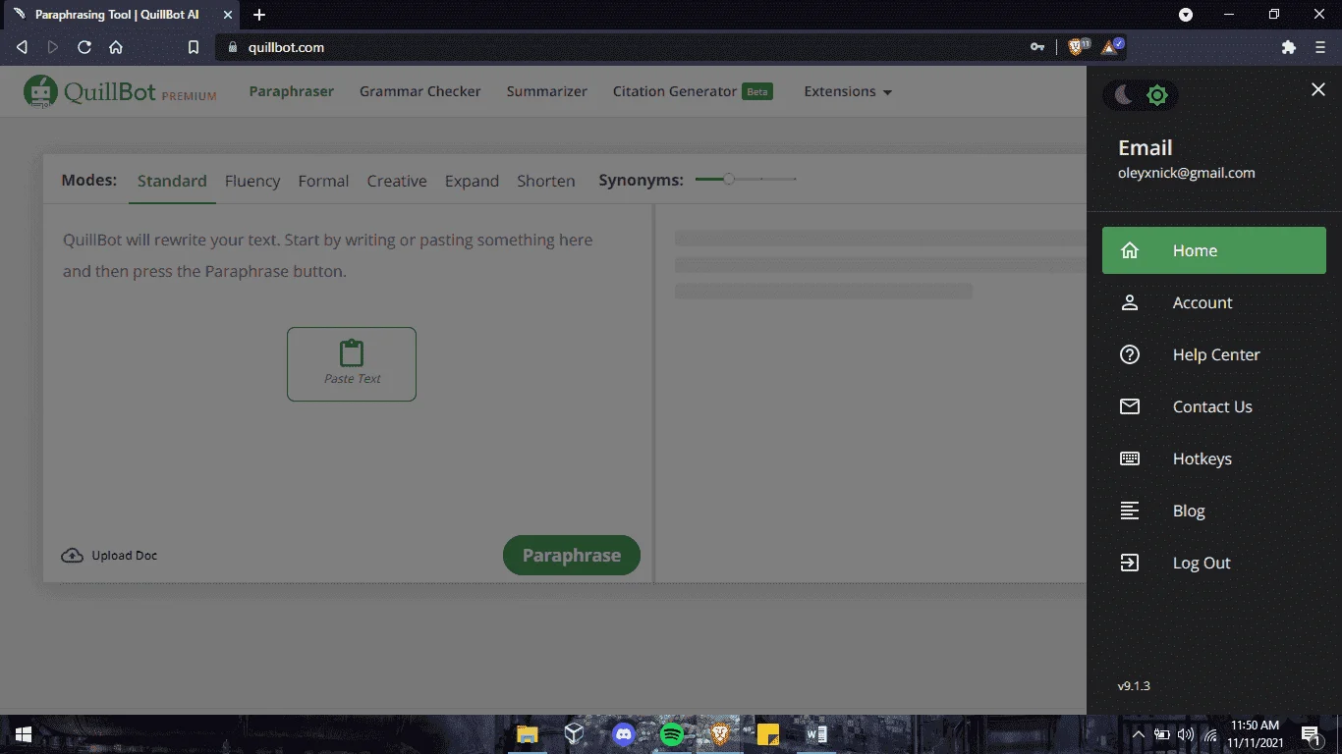
Task: Click the Upload Doc cloud icon
Action: tap(72, 556)
